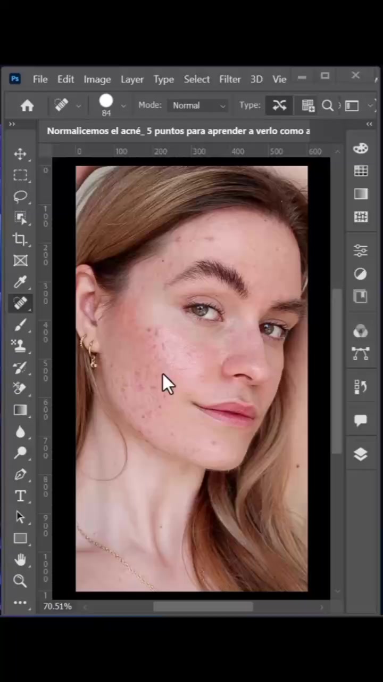This screenshot has width=383, height=682.
Task: Open the Properties panel sliders icon
Action: 361,250
